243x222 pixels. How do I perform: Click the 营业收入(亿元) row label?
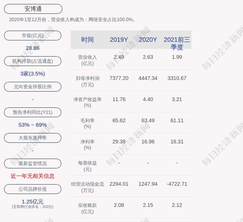coord(88,60)
